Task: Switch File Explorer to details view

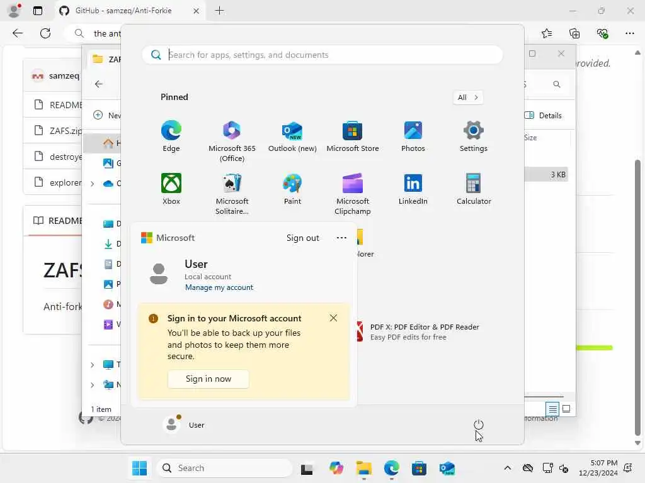Action: click(552, 409)
